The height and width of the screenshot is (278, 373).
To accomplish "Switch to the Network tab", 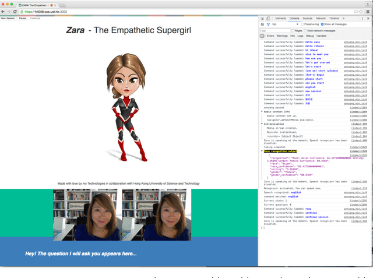I will 321,19.
